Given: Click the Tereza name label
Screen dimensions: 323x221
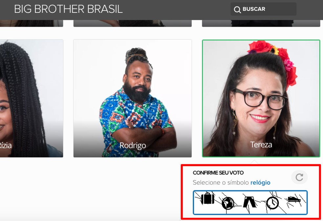Looking at the screenshot, I should coord(261,144).
